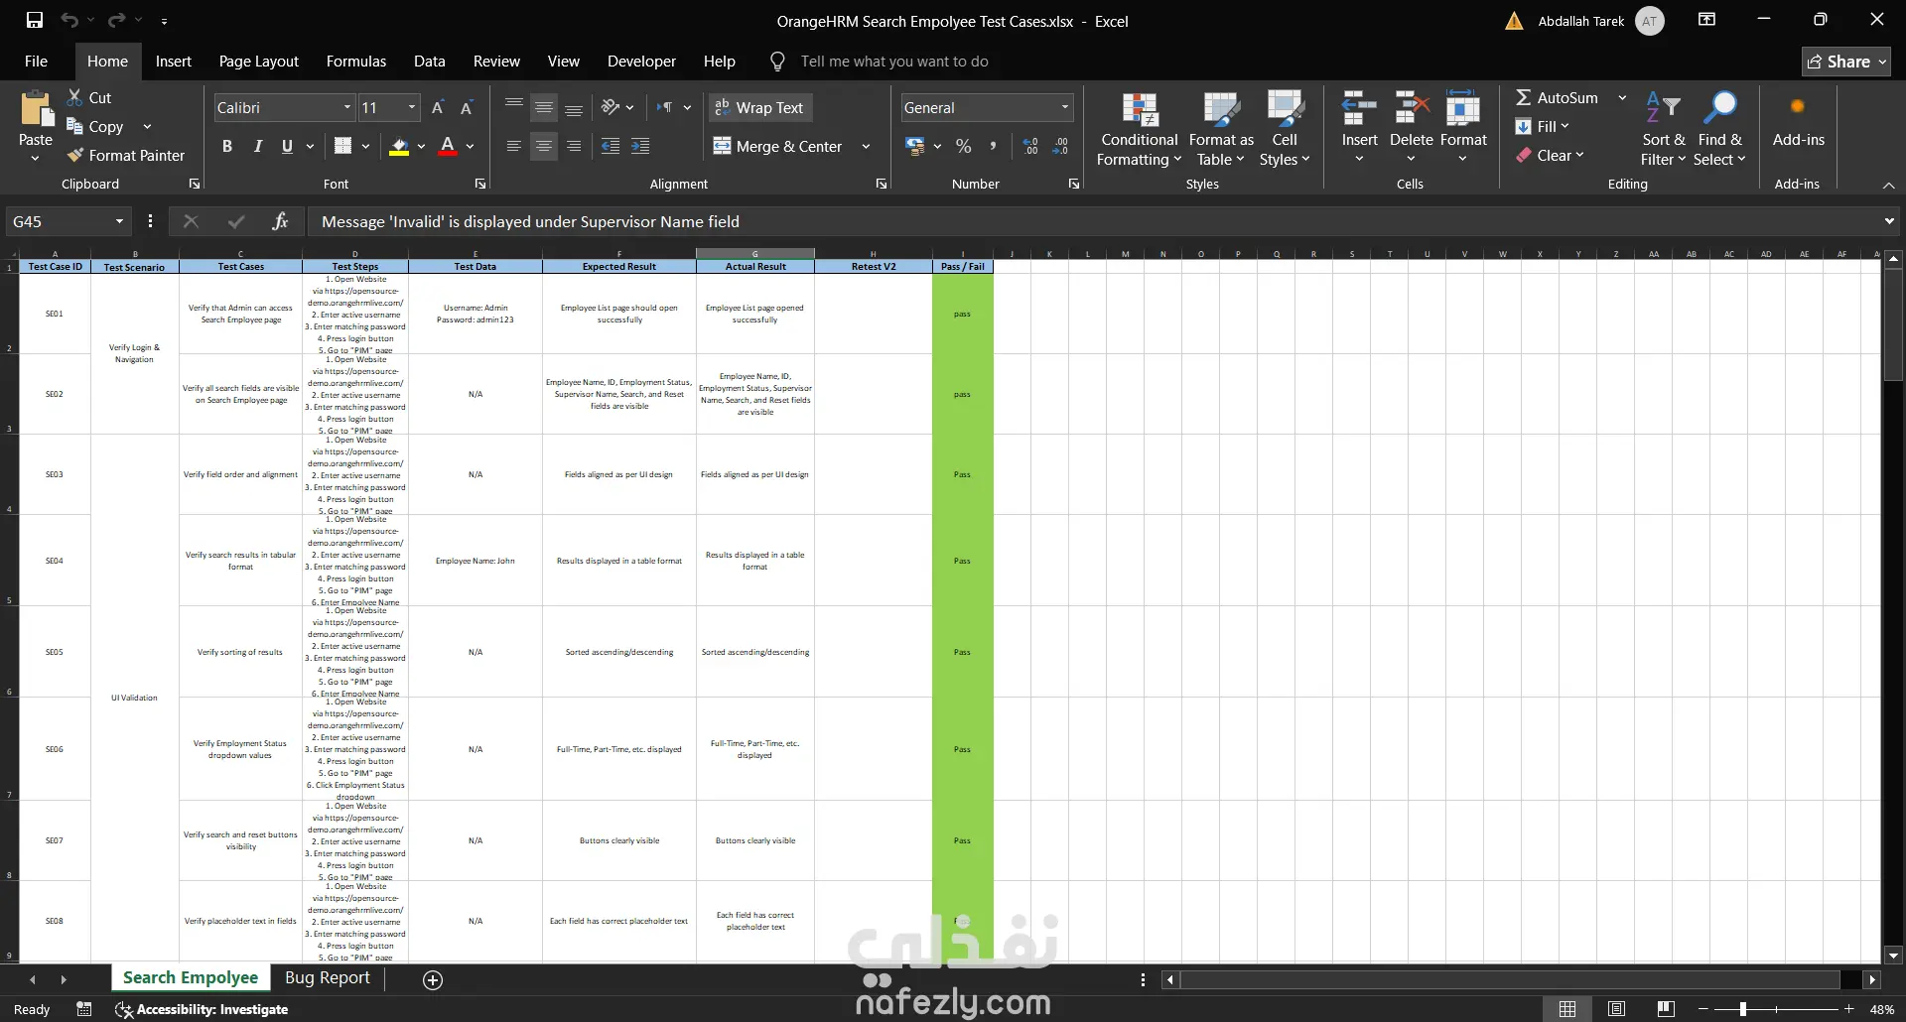Viewport: 1906px width, 1022px height.
Task: Open the Clear button menu
Action: tap(1550, 155)
